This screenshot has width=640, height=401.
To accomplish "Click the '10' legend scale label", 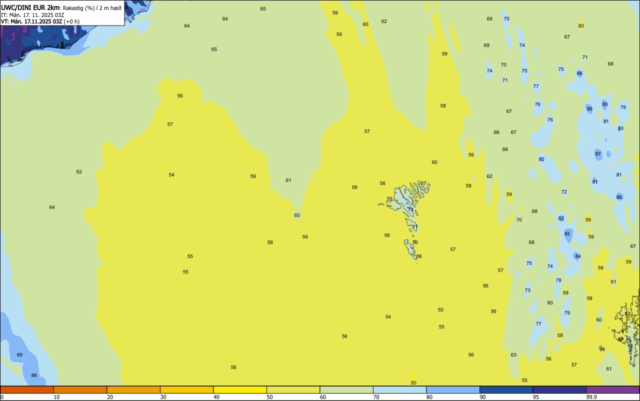I will pos(57,397).
